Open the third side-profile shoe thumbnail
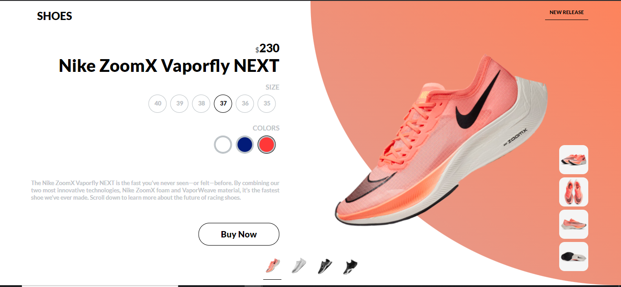The height and width of the screenshot is (287, 621). click(x=574, y=224)
